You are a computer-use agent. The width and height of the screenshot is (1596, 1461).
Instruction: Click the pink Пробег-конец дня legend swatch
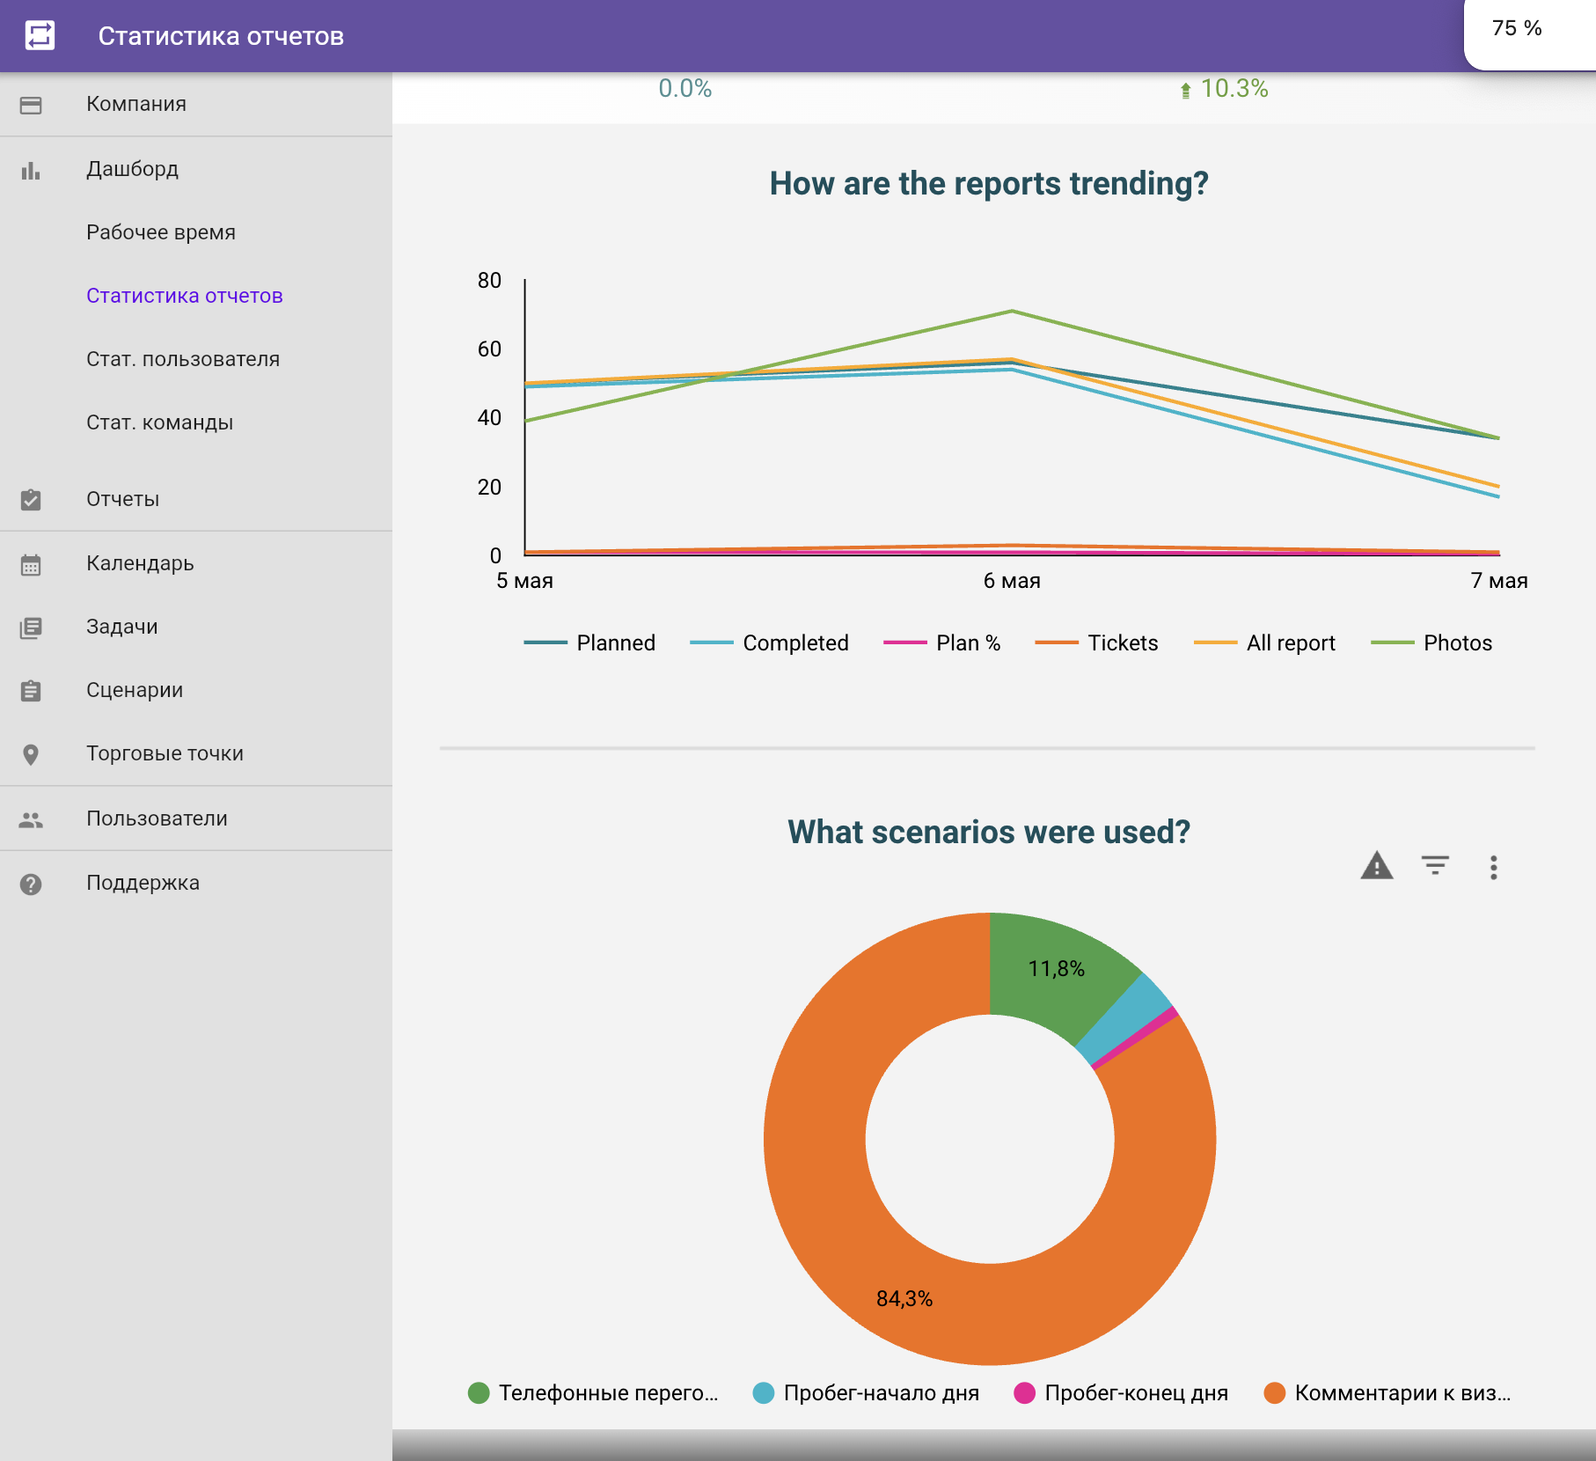click(1024, 1392)
